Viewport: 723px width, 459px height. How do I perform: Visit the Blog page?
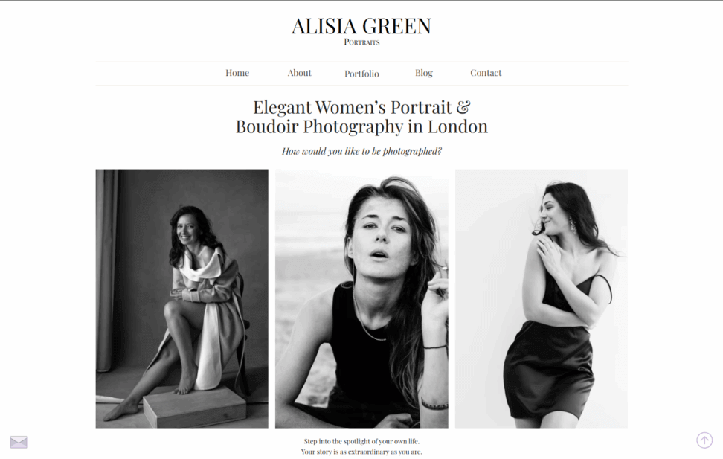(x=424, y=73)
